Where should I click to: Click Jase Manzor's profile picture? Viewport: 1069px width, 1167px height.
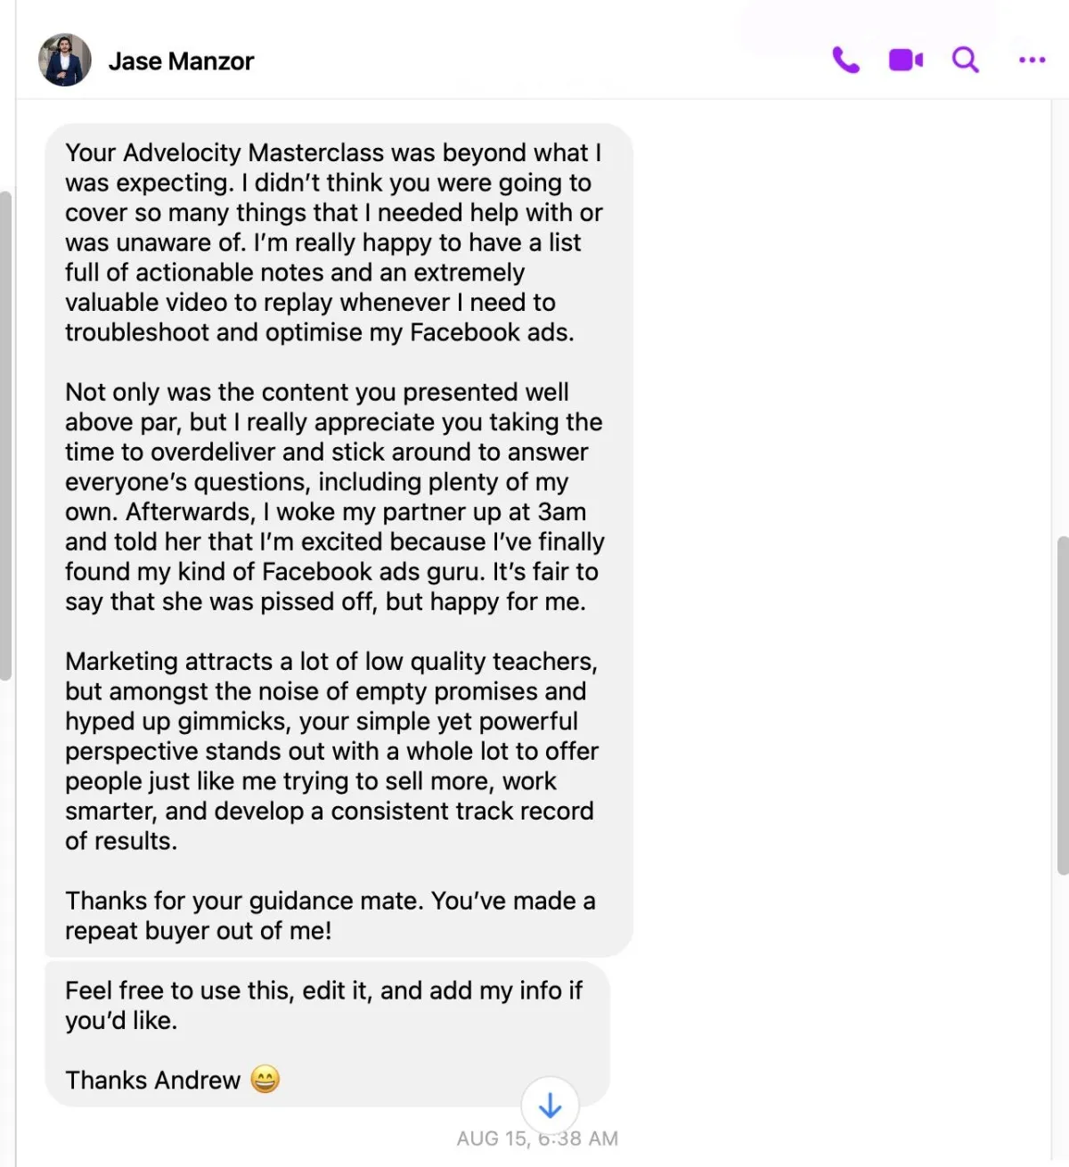(x=65, y=61)
